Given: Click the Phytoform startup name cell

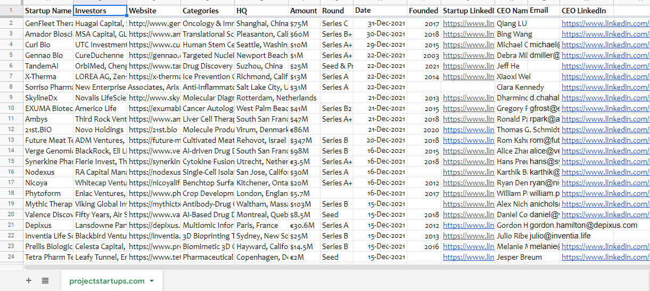Looking at the screenshot, I should [48, 193].
